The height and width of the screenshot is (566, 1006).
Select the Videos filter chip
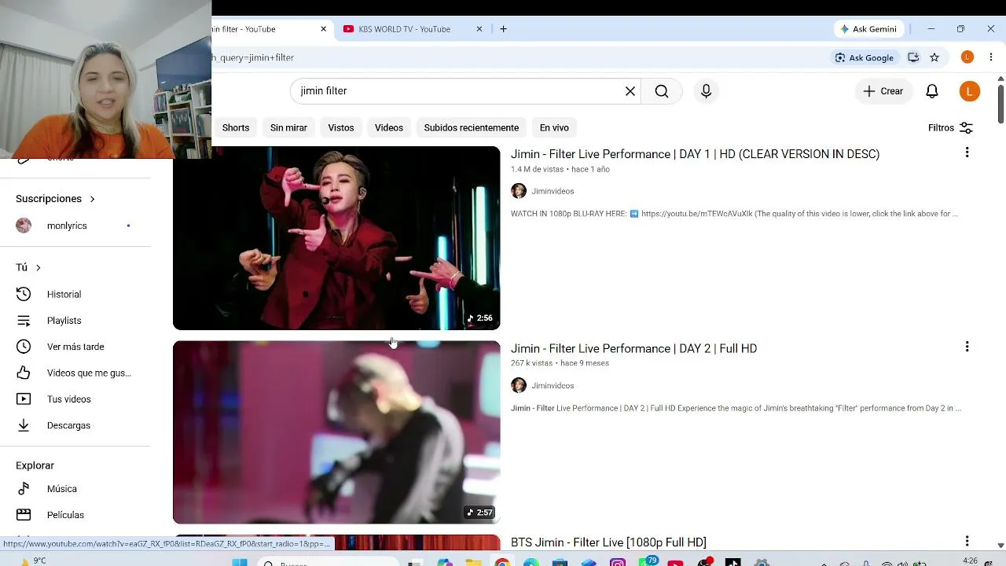pyautogui.click(x=389, y=127)
